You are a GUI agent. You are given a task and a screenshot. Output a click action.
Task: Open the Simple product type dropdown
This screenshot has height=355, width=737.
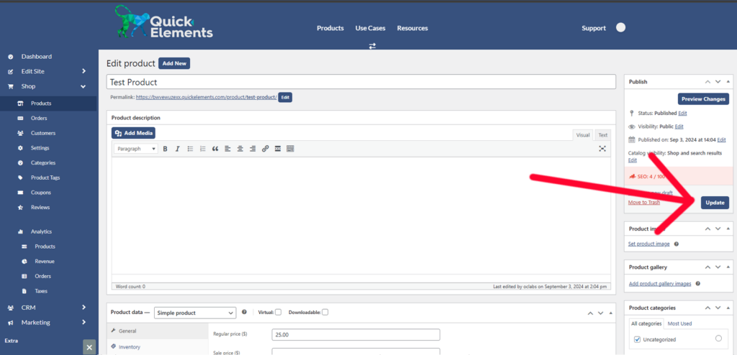click(x=194, y=313)
